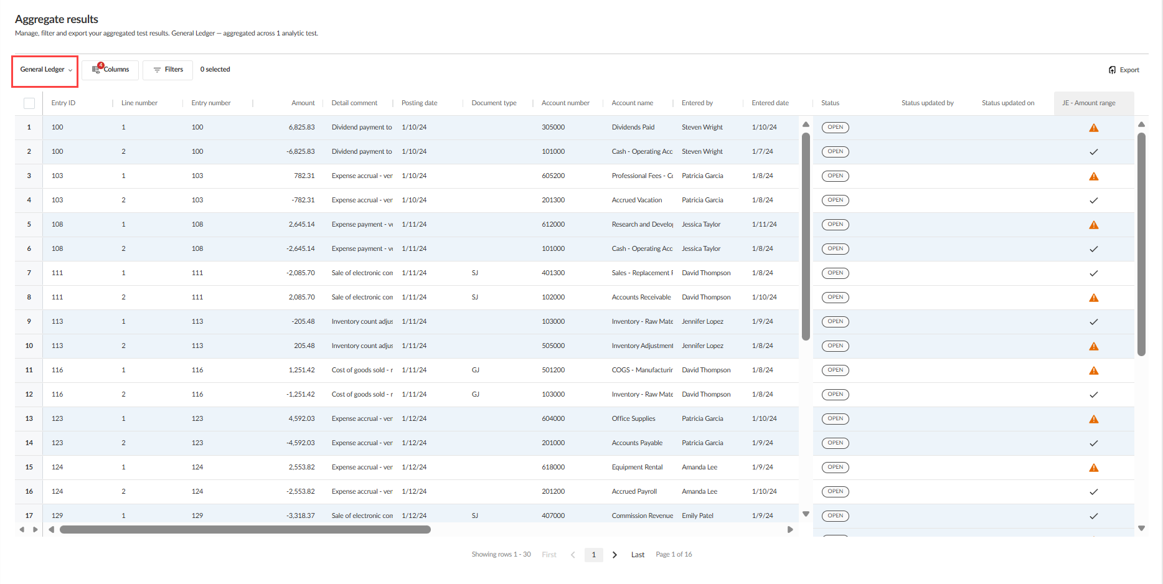The width and height of the screenshot is (1163, 584).
Task: Sort by Entered by column header
Action: [x=697, y=103]
